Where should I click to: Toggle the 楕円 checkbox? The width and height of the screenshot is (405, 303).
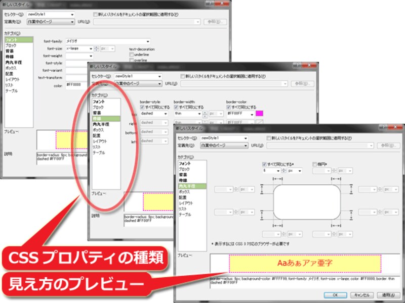[x=315, y=164]
